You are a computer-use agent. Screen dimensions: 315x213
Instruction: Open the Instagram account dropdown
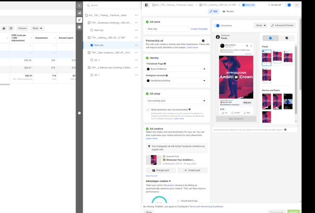(177, 80)
